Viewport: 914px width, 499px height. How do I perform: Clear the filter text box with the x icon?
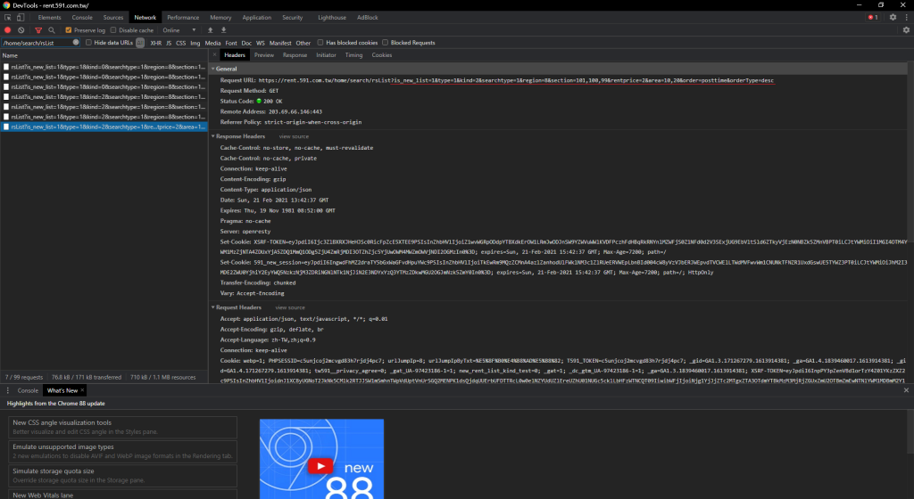[76, 43]
